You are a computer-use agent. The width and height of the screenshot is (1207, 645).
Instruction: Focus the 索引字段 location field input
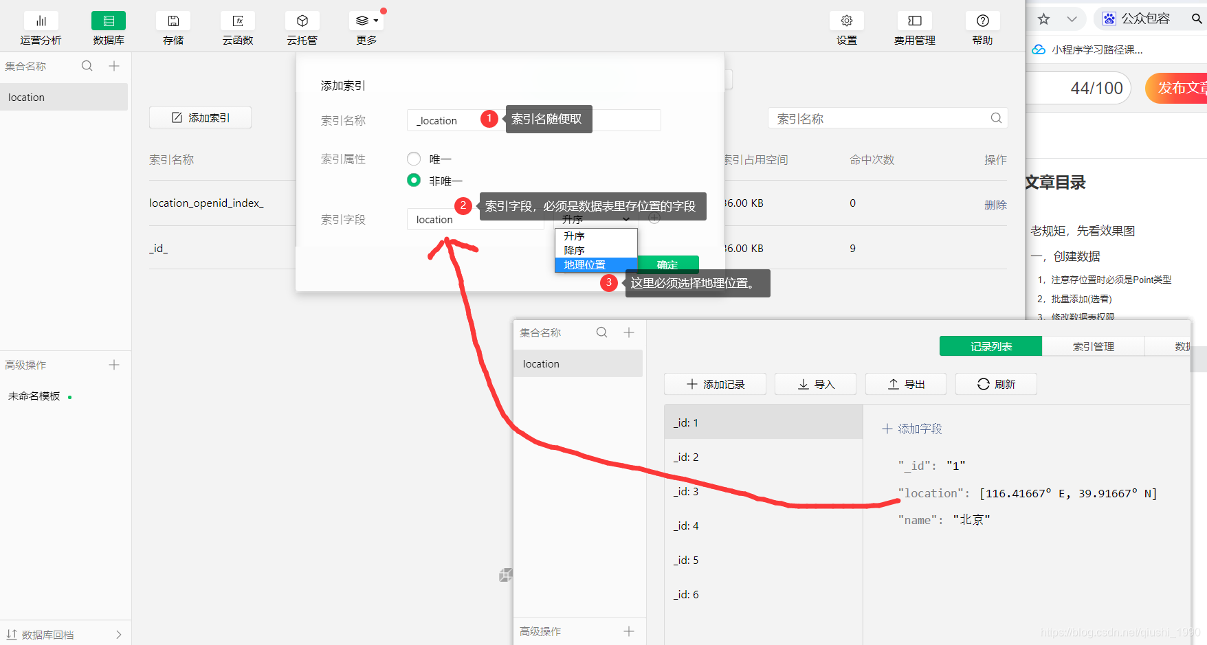point(475,219)
